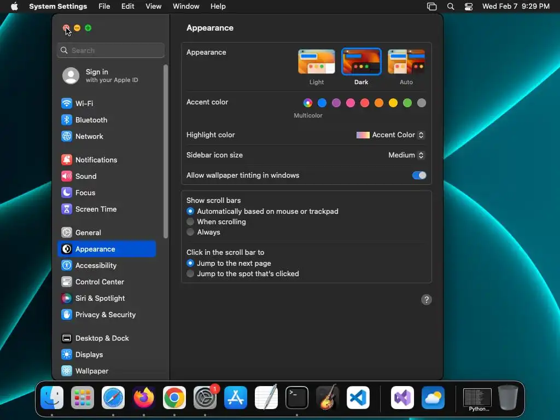The height and width of the screenshot is (420, 560).
Task: Choose the Auto appearance thumbnail
Action: pos(406,62)
